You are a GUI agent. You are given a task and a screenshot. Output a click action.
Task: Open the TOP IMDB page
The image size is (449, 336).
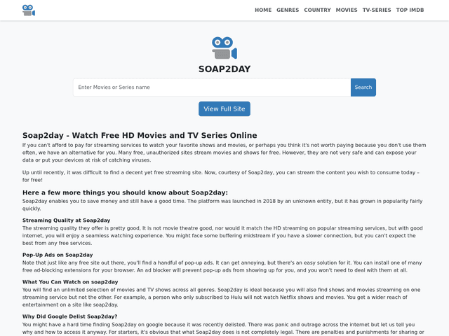click(410, 10)
